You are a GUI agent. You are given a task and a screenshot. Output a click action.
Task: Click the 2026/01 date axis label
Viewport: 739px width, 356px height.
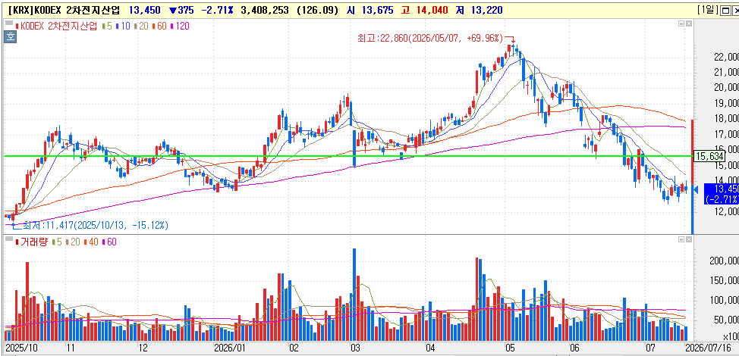230,348
